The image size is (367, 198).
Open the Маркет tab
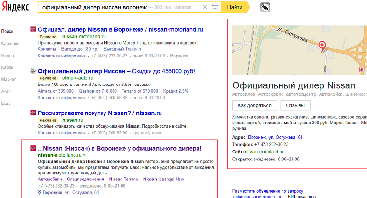coord(9,79)
